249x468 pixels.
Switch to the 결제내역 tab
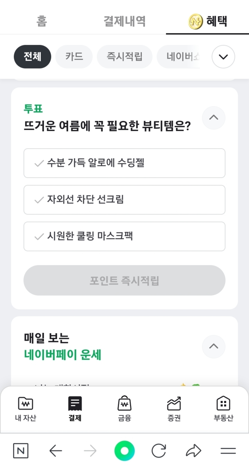124,21
